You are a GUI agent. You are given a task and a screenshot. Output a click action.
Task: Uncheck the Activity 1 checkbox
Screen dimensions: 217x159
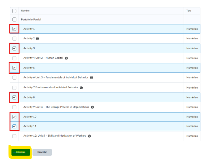(x=14, y=29)
